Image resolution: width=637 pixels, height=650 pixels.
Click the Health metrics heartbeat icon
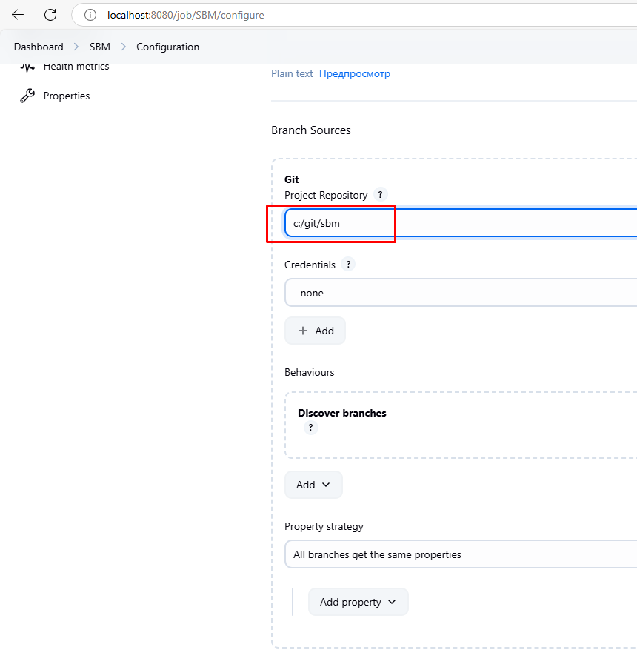click(27, 67)
